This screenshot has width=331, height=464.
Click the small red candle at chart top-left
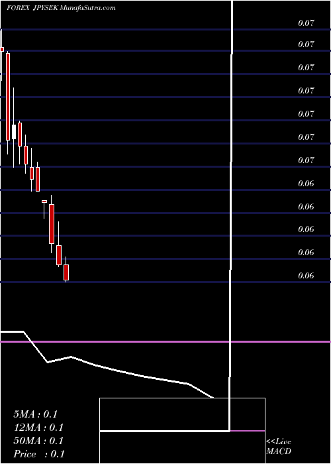(2, 49)
